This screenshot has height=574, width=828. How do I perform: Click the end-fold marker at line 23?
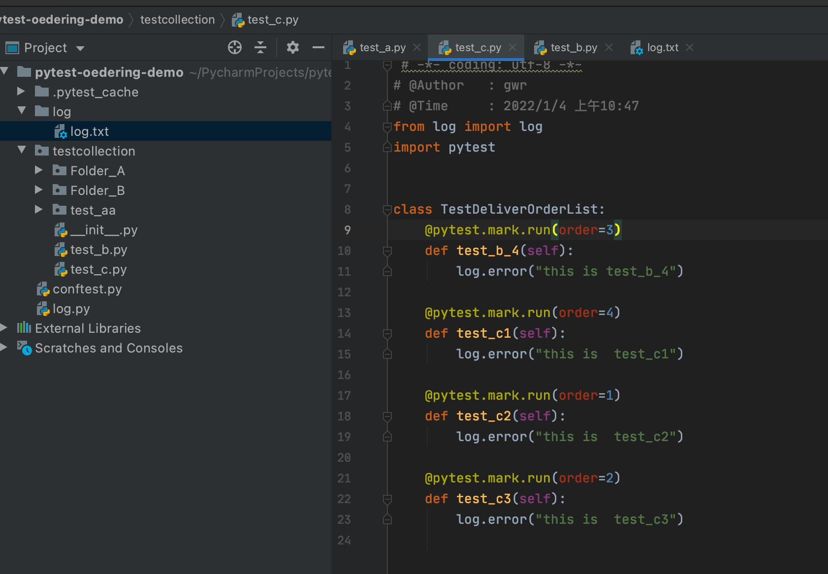(387, 519)
